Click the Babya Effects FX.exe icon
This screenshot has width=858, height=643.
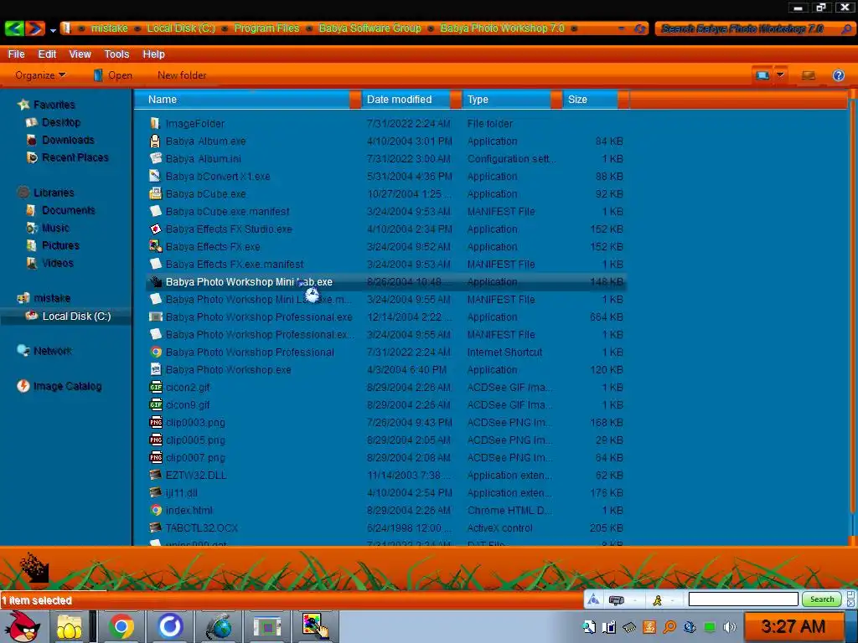click(x=155, y=247)
